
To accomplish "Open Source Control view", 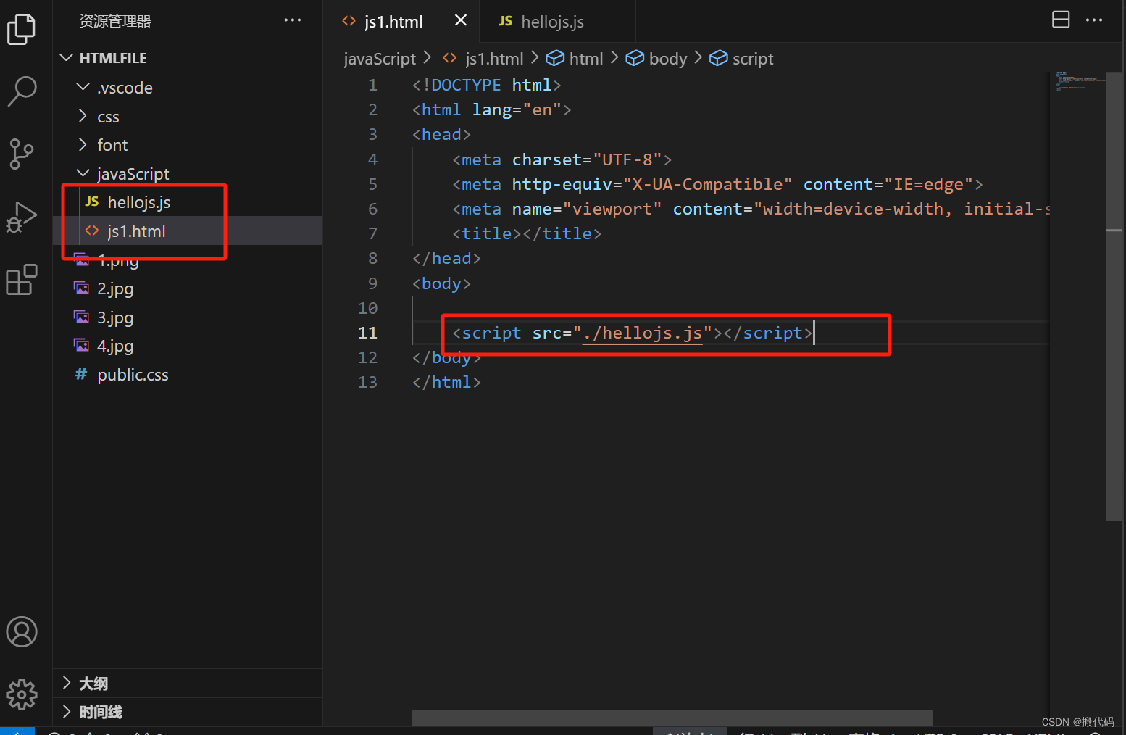I will [x=22, y=154].
